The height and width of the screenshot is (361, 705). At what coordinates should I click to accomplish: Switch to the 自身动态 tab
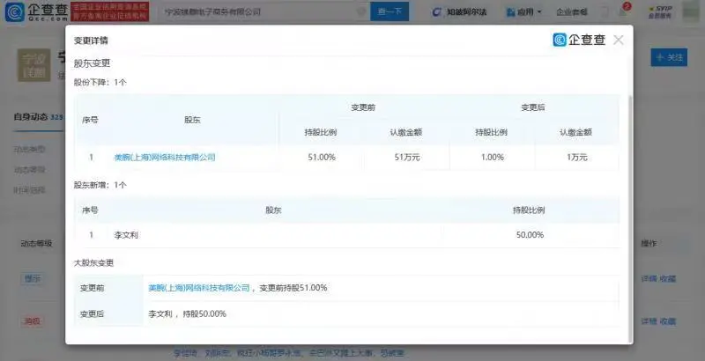[38, 117]
